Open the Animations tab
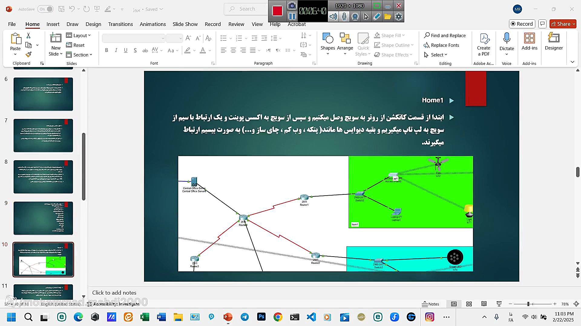Viewport: 581px width, 326px height. 153,24
